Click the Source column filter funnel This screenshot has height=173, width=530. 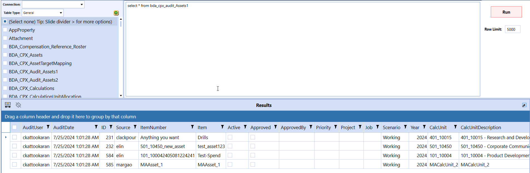pyautogui.click(x=135, y=127)
